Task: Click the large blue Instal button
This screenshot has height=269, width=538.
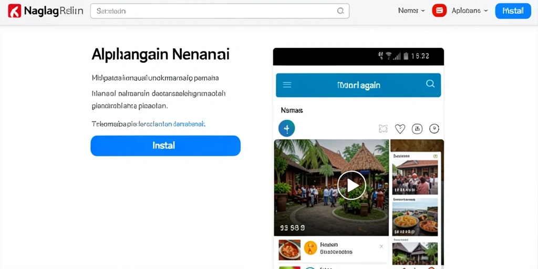Action: pyautogui.click(x=165, y=146)
